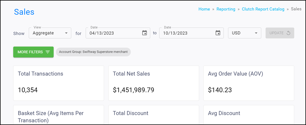Image resolution: width=306 pixels, height=125 pixels.
Task: Click the MORE FILTERS green button
Action: coord(33,52)
